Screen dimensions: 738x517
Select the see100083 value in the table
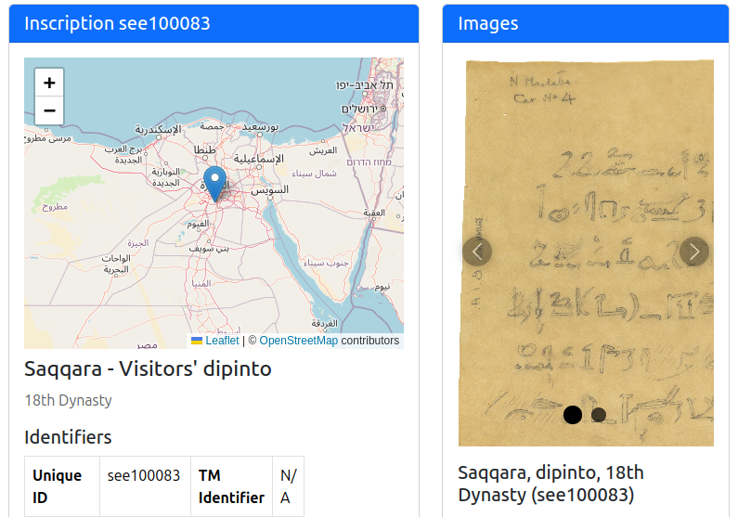tap(144, 475)
